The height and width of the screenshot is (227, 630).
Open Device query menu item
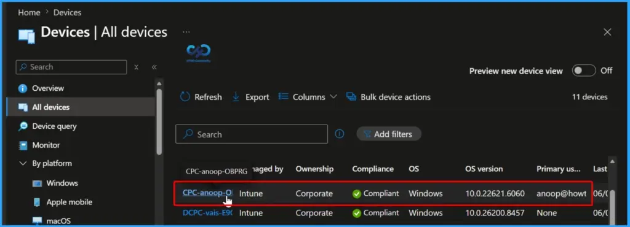coord(54,126)
